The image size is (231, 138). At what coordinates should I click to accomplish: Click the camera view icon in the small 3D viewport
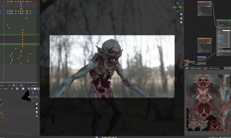[37, 112]
